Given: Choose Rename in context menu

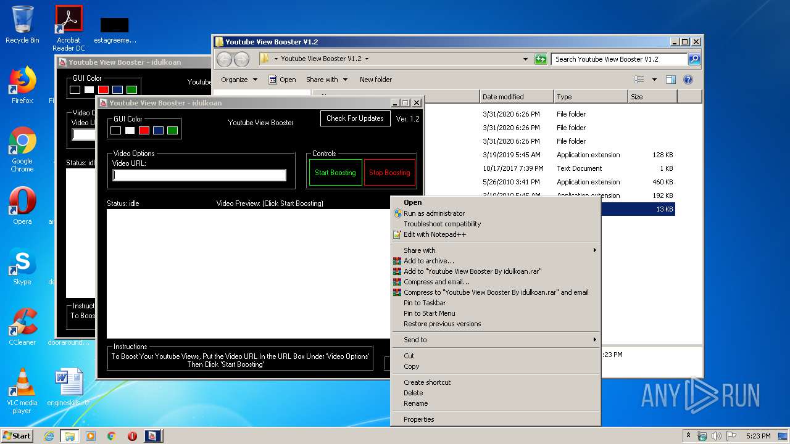Looking at the screenshot, I should 496,403.
